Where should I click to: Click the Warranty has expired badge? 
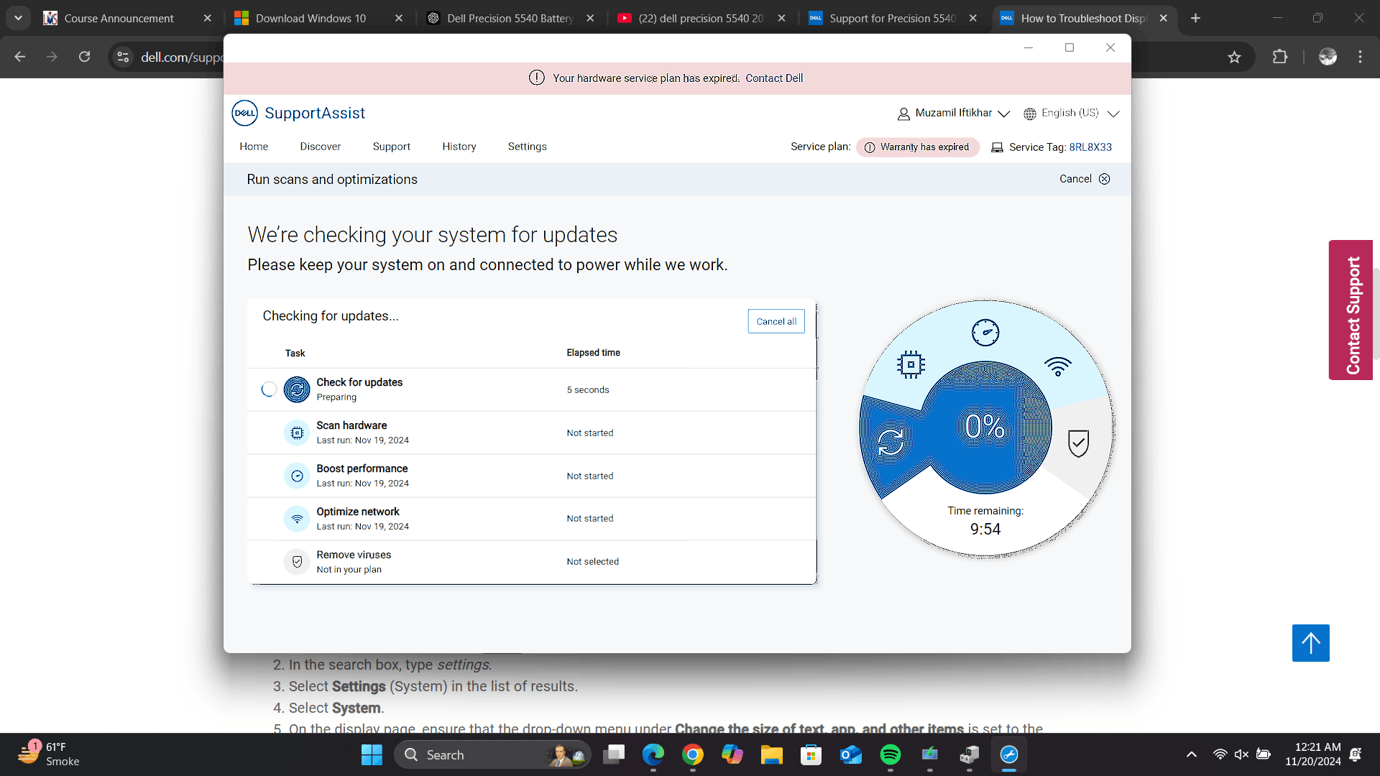coord(918,147)
